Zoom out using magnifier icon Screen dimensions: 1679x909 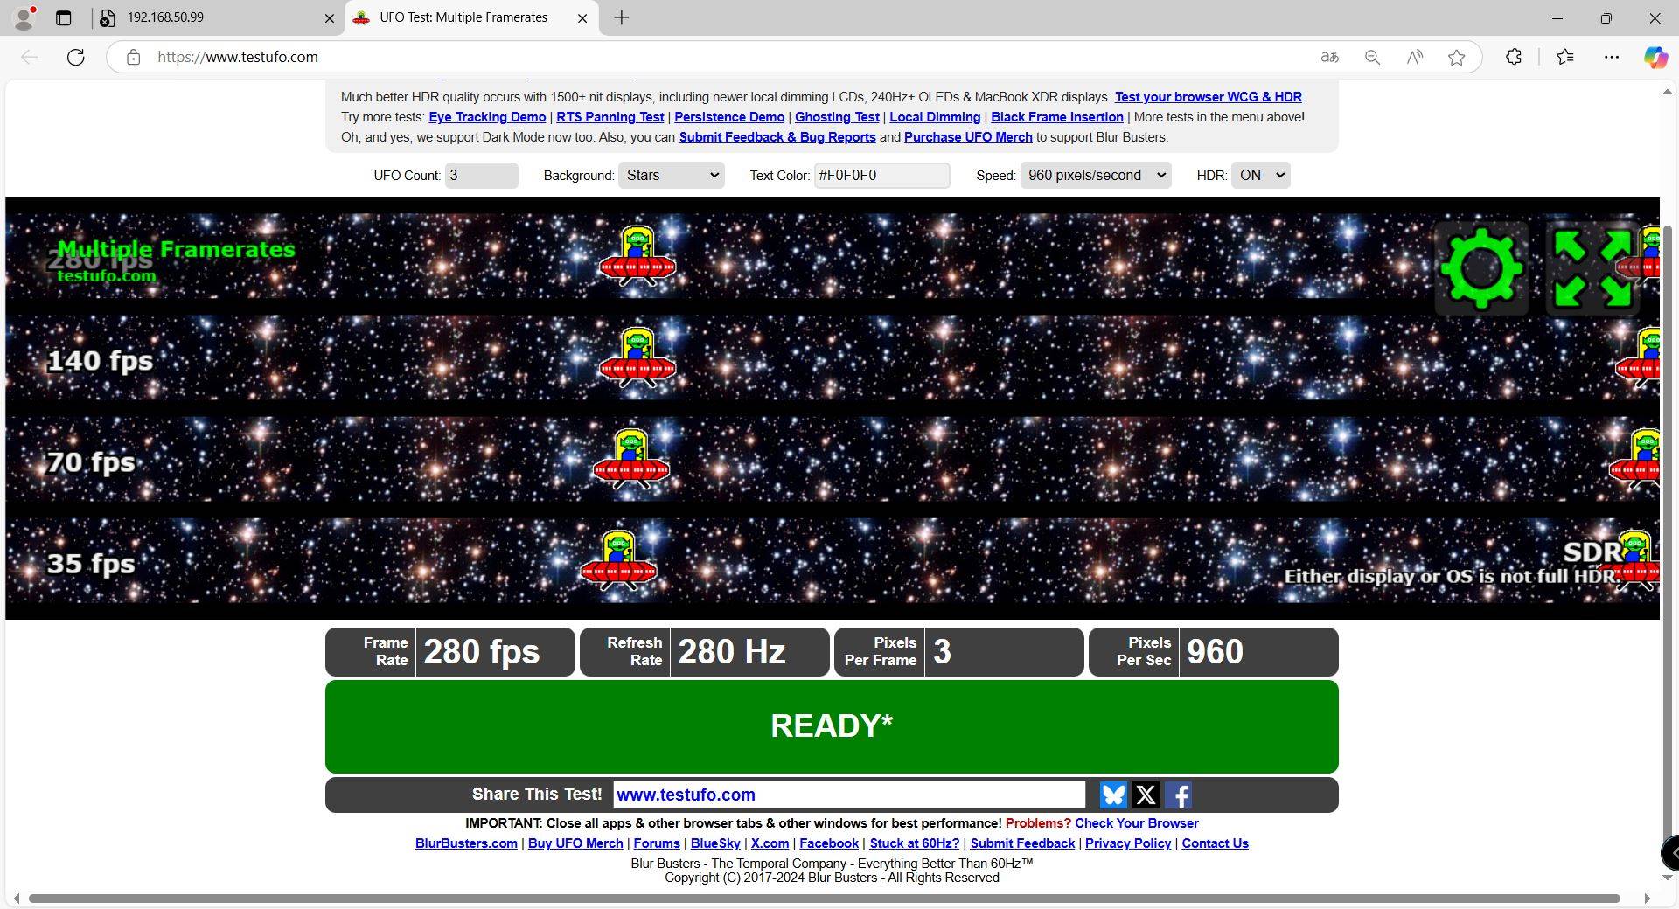(1372, 57)
